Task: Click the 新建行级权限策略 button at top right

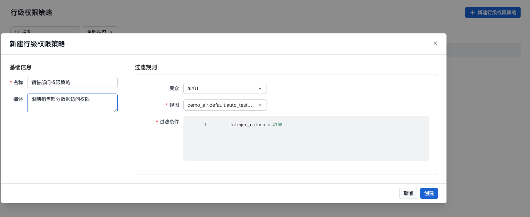Action: (492, 13)
